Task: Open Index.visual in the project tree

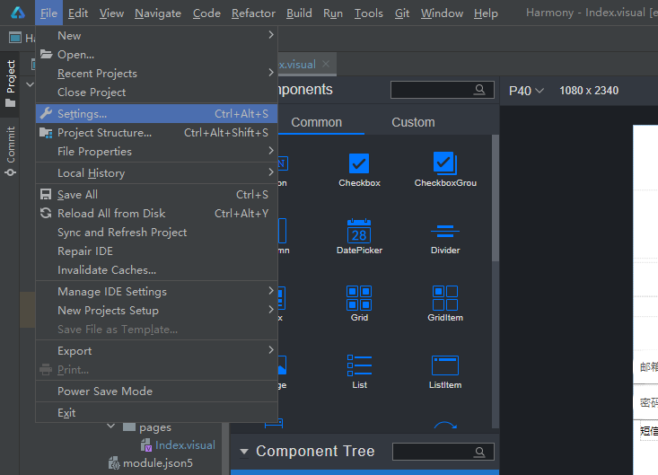Action: [185, 445]
